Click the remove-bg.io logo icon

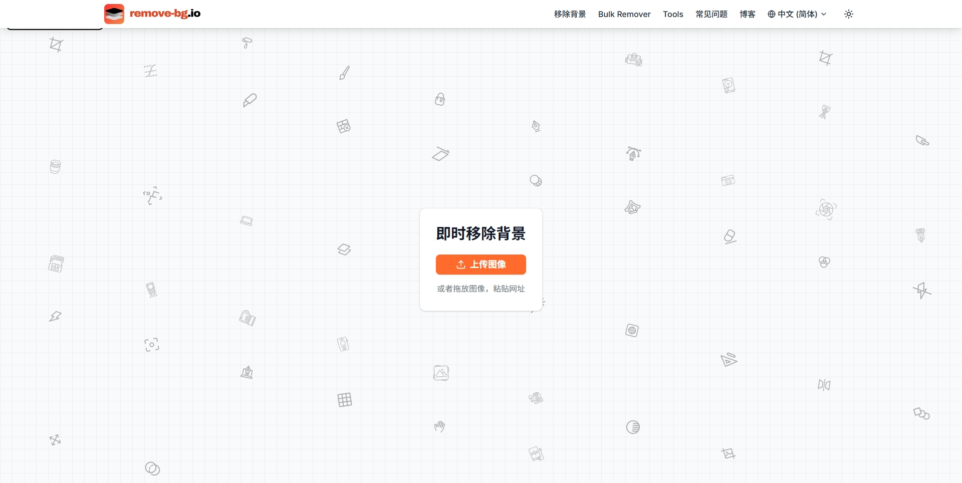[114, 14]
